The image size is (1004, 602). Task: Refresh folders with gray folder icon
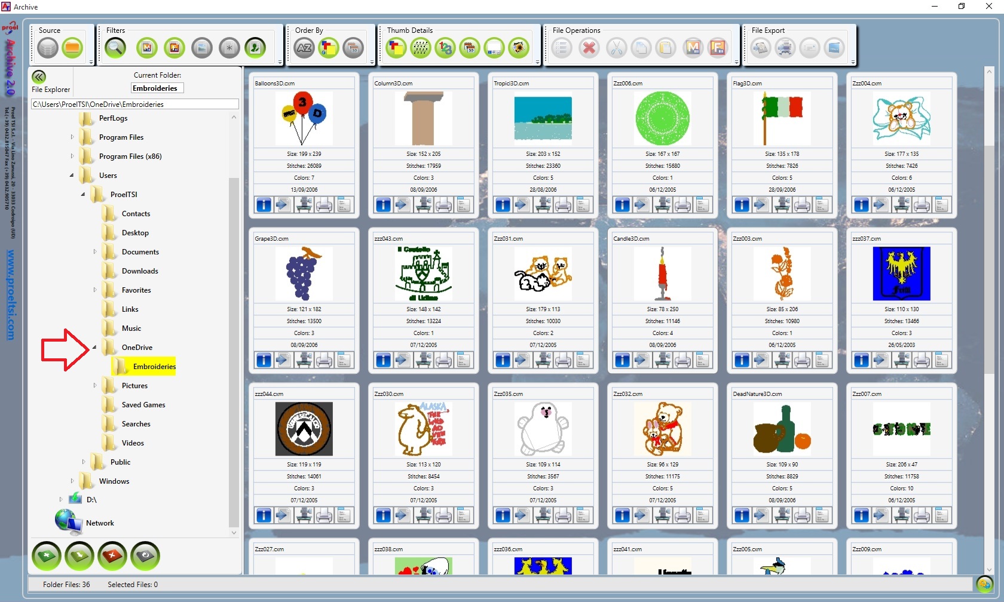(x=145, y=556)
